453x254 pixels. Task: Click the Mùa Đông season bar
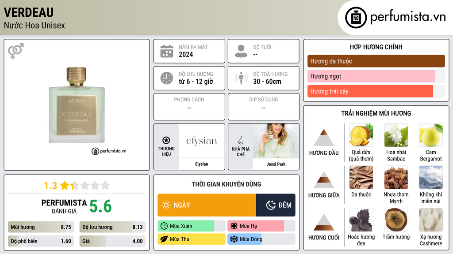[261, 239]
